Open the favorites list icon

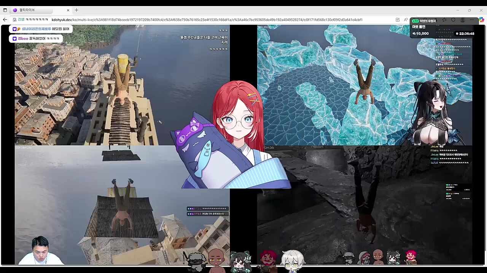pyautogui.click(x=444, y=20)
